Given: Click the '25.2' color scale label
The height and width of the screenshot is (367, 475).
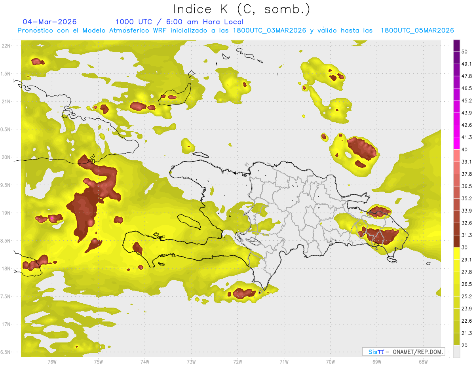Looking at the screenshot, I should tap(467, 297).
